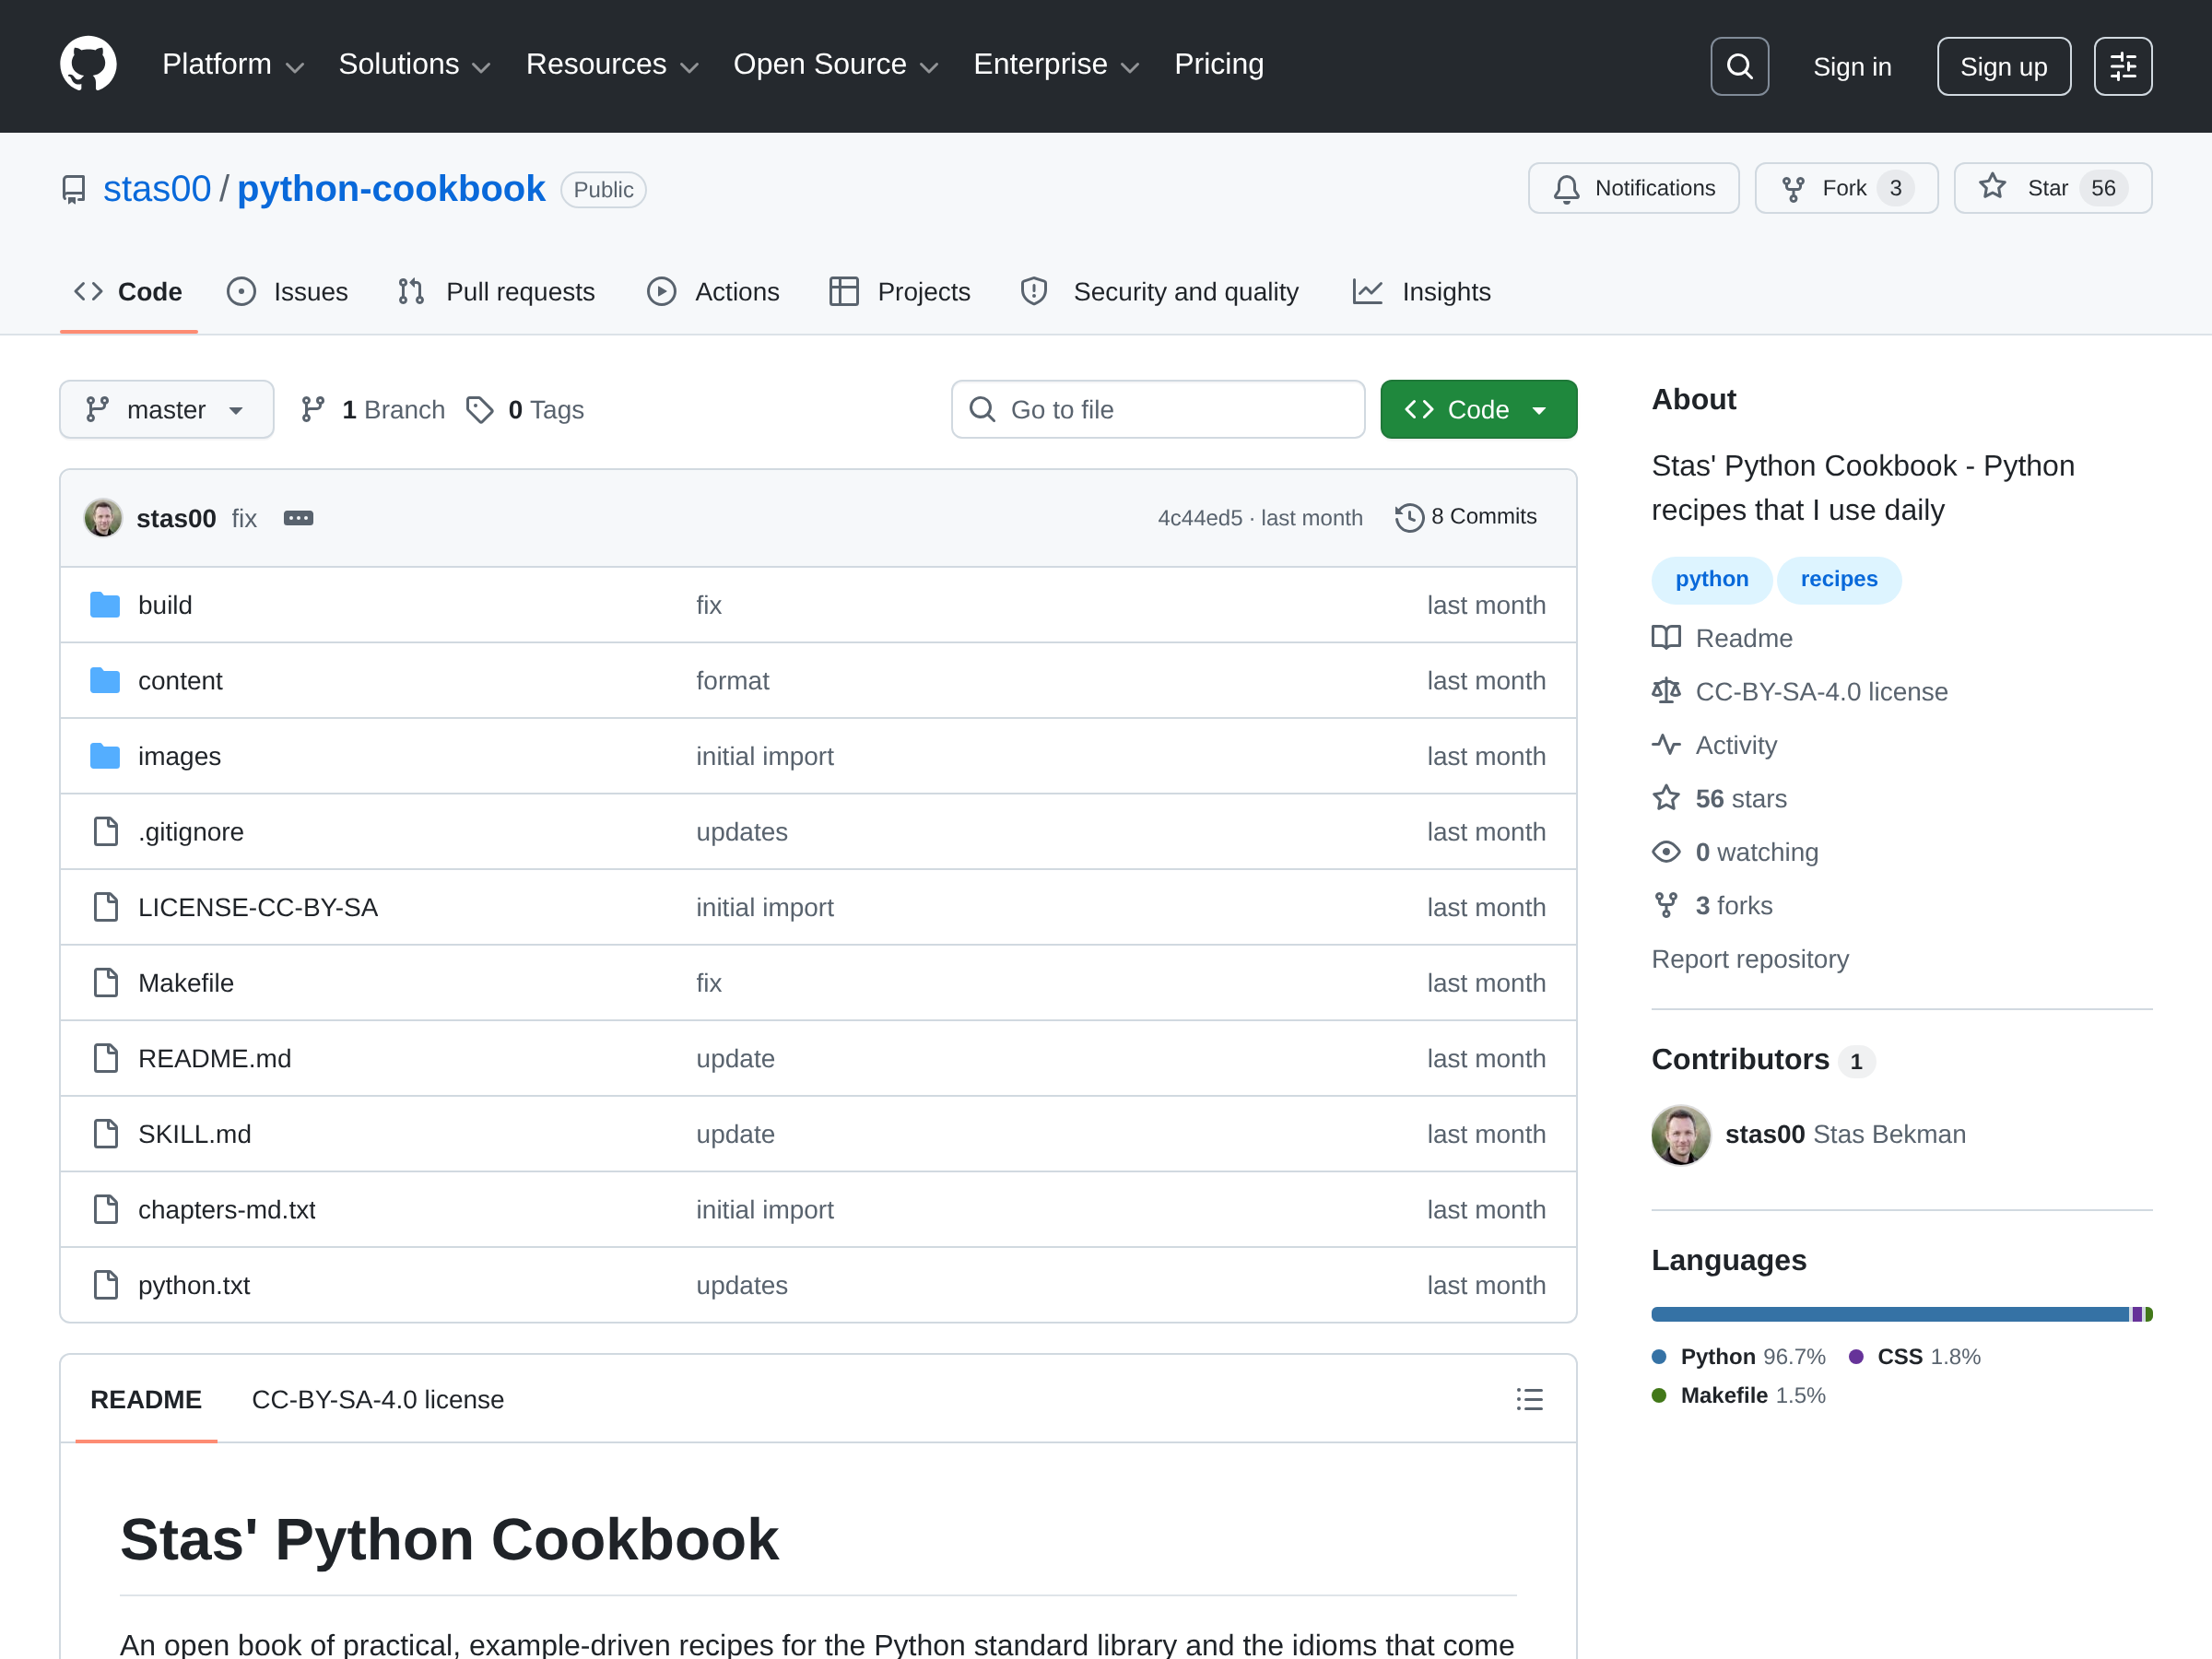Open the 8 Commits history

click(x=1466, y=517)
